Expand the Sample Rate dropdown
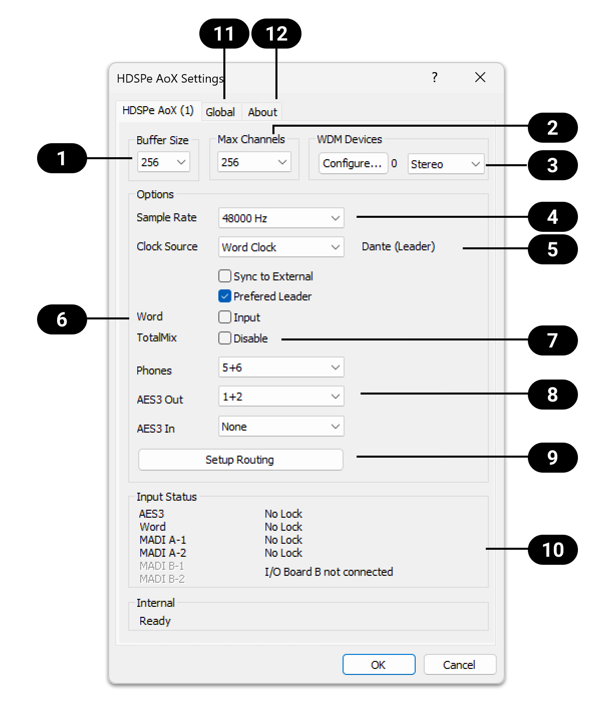 [x=281, y=218]
